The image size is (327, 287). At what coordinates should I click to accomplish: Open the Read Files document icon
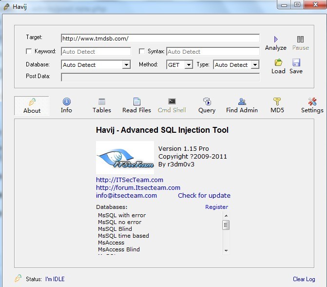(x=137, y=102)
